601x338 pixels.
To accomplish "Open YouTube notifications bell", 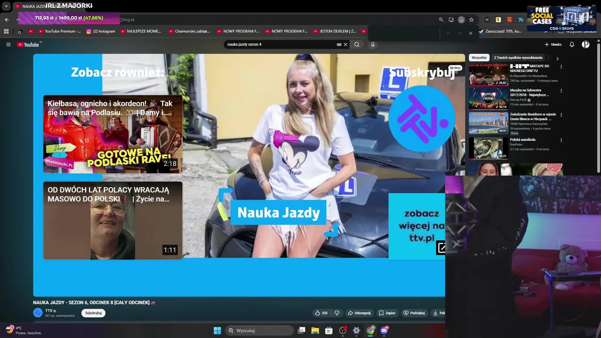I will point(572,45).
